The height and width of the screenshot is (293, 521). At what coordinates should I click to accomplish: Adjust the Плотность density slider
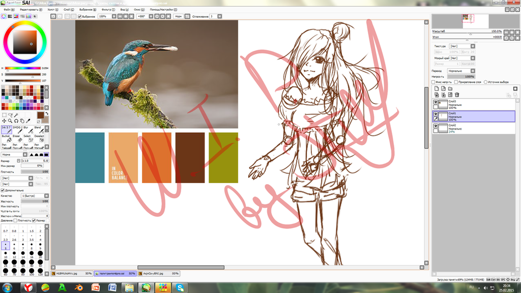coord(35,172)
